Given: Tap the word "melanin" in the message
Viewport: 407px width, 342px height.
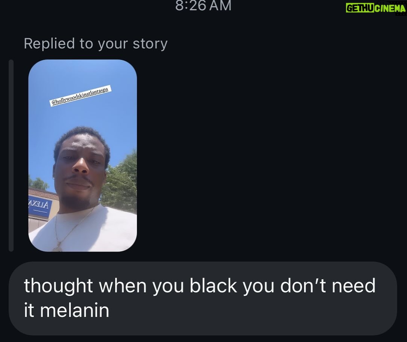Looking at the screenshot, I should pyautogui.click(x=75, y=310).
